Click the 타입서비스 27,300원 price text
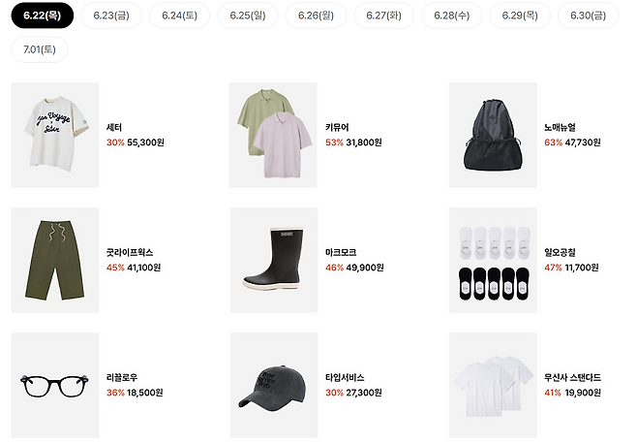Viewport: 637px width, 443px height. point(364,393)
